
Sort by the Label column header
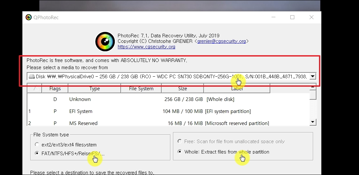click(x=237, y=89)
